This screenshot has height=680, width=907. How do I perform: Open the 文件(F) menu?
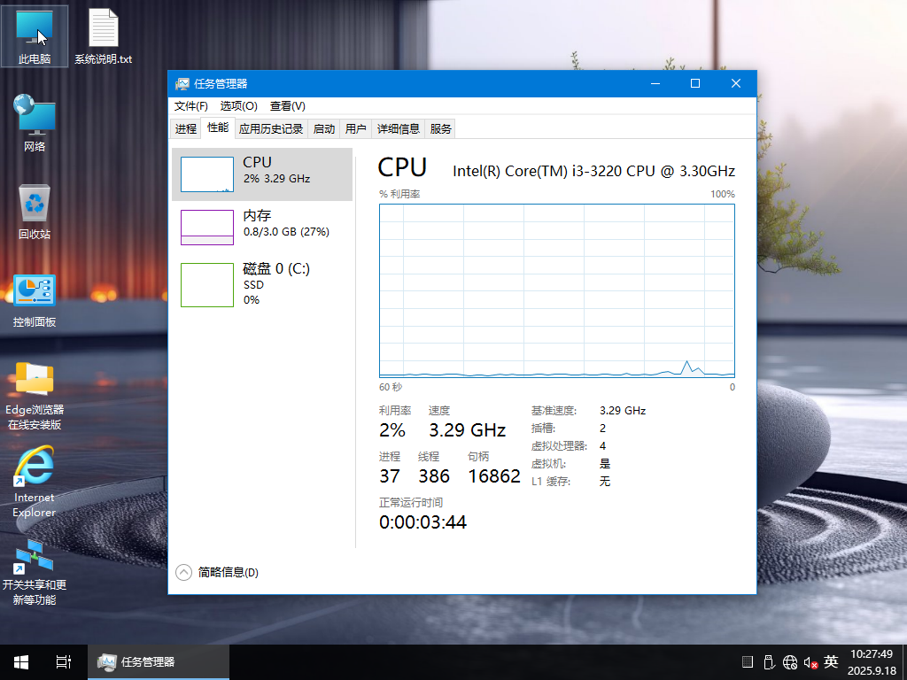[x=191, y=106]
